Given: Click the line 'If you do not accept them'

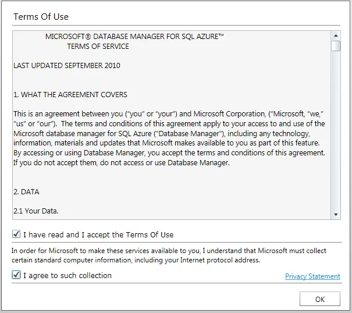Looking at the screenshot, I should (x=122, y=163).
